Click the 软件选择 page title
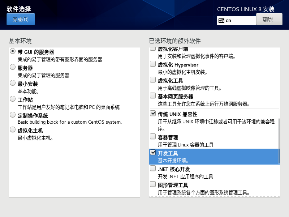The width and height of the screenshot is (289, 217). point(19,9)
